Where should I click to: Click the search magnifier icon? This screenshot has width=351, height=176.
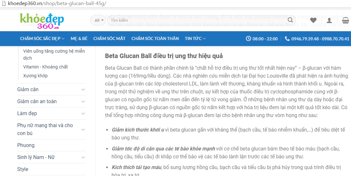pos(290,20)
